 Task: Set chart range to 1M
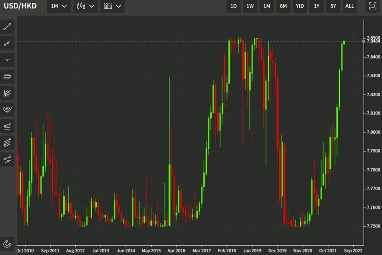267,6
